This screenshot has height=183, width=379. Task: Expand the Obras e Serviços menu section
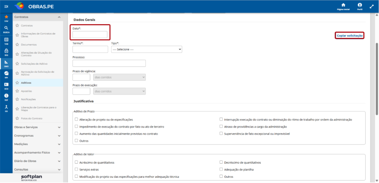click(38, 127)
